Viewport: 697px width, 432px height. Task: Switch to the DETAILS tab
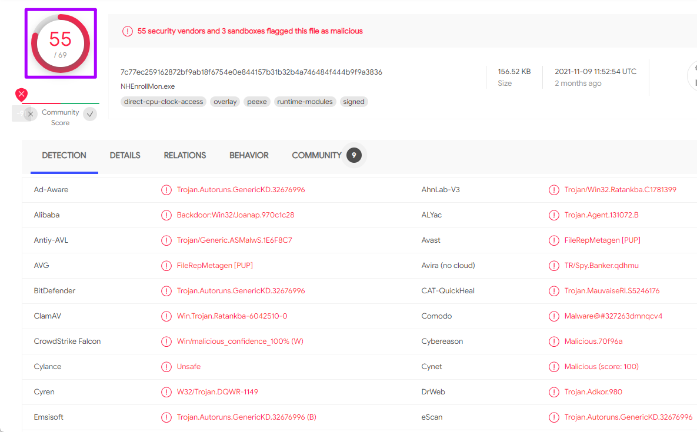pyautogui.click(x=125, y=155)
